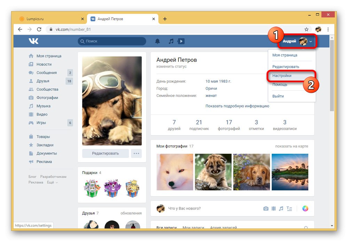348x242 pixels.
Task: Select Настройки in the dropdown menu
Action: click(282, 76)
